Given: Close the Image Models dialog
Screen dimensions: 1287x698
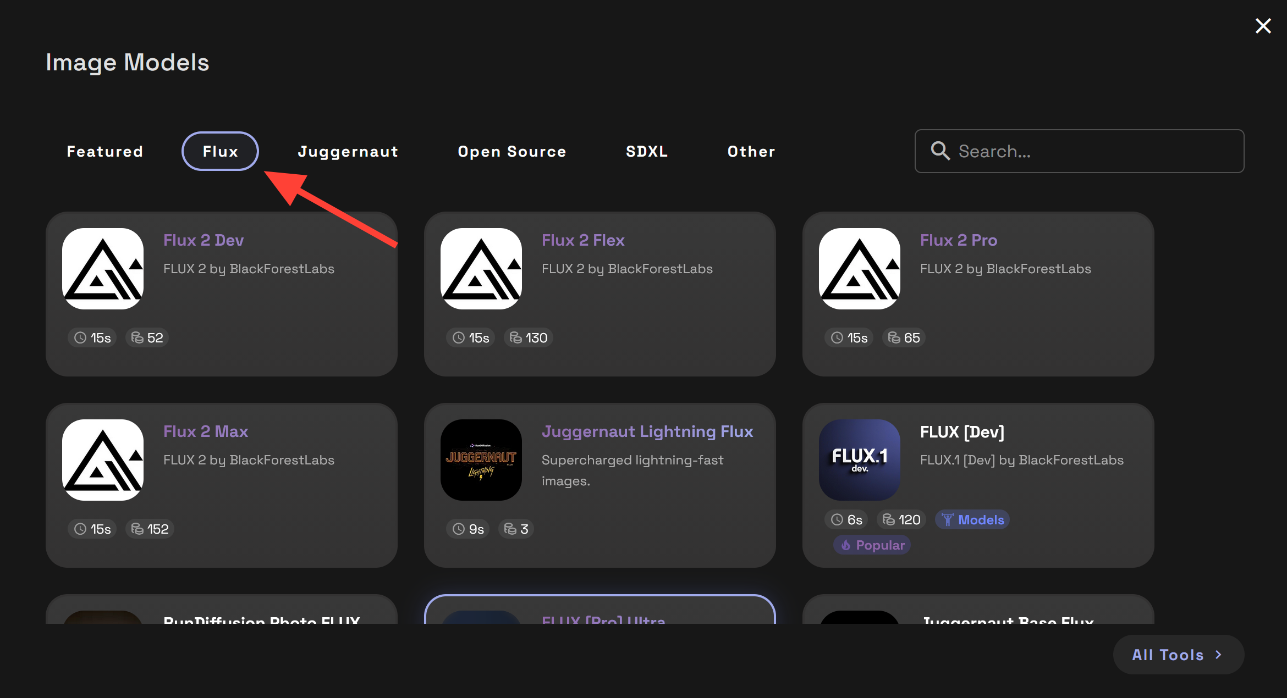Looking at the screenshot, I should [x=1263, y=26].
